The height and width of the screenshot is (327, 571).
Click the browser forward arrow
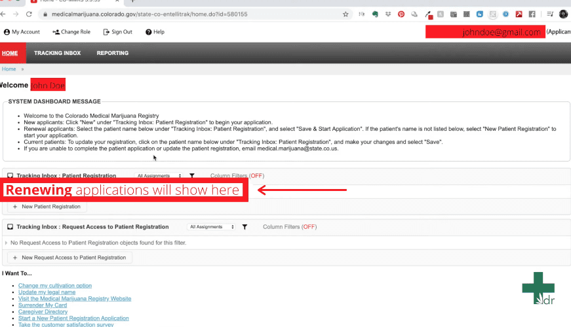pos(16,14)
